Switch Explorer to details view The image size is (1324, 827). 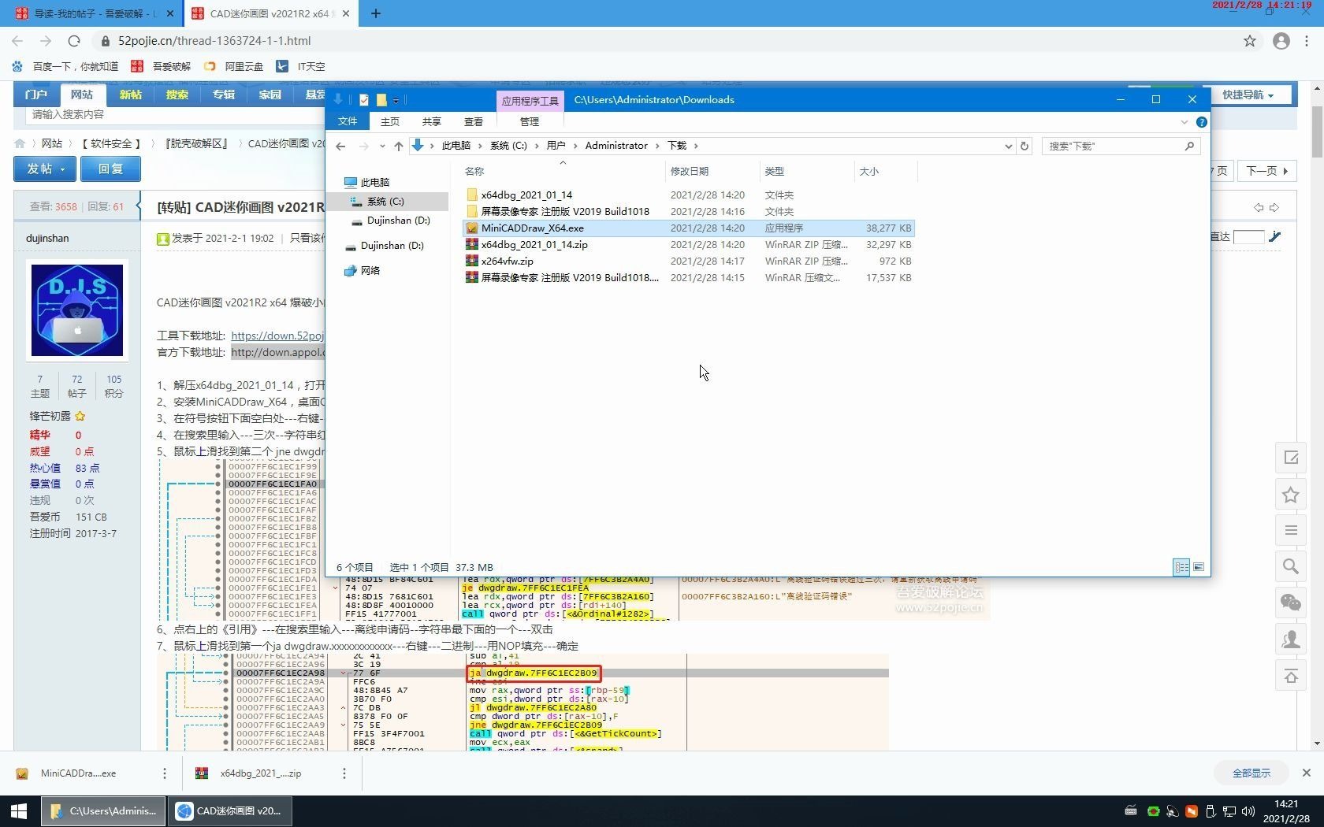pos(1181,567)
